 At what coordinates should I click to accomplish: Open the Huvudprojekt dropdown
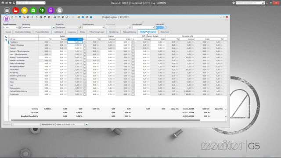click(x=153, y=28)
